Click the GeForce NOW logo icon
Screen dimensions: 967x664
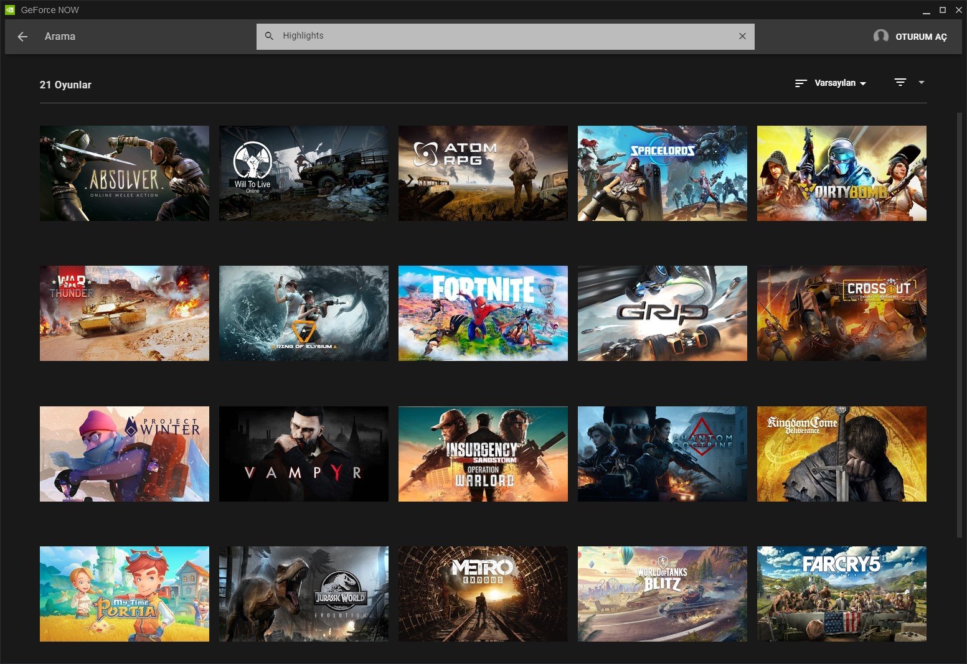10,10
